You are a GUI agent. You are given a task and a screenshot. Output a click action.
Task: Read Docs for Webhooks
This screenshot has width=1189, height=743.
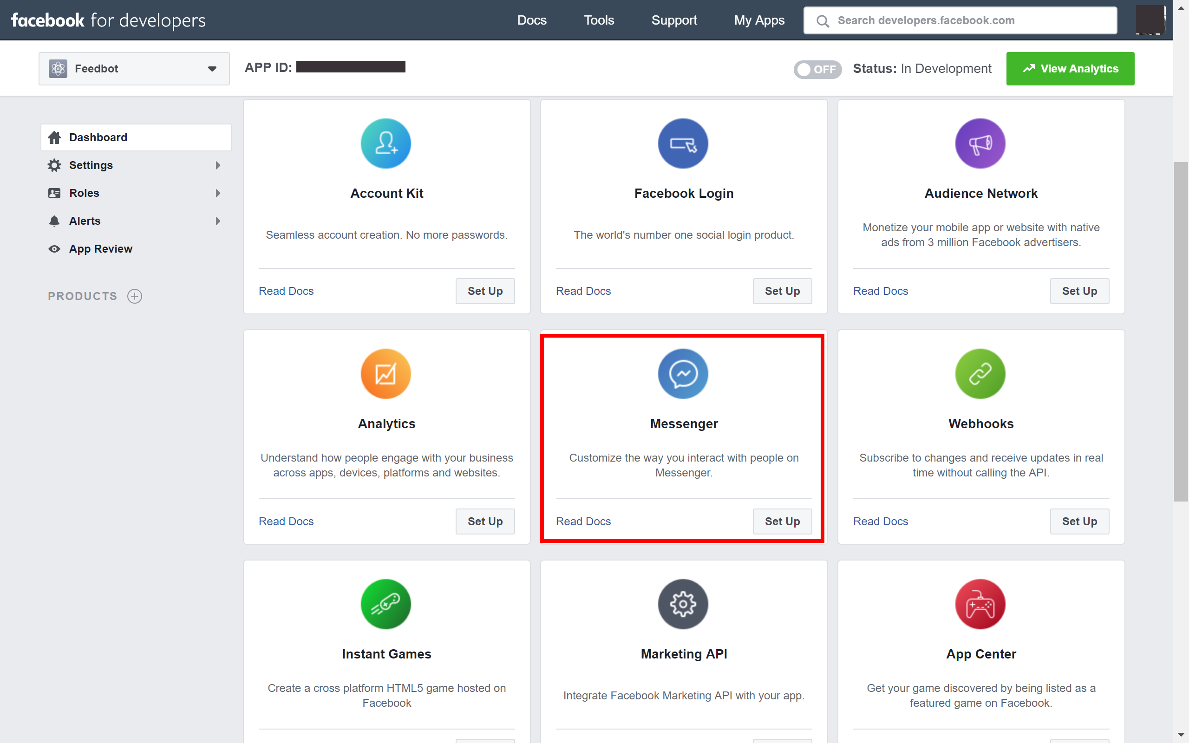[x=881, y=521]
